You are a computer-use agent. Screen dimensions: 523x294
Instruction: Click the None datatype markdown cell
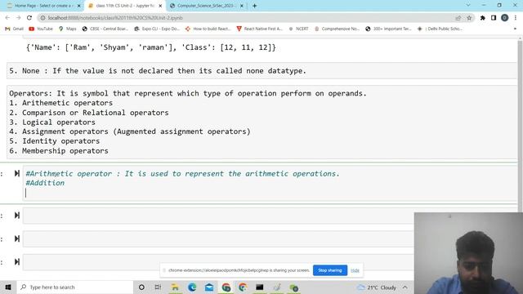coord(261,71)
